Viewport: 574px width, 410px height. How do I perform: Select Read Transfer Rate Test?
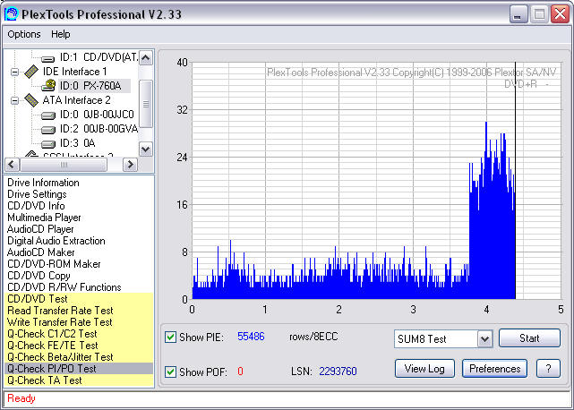79,311
